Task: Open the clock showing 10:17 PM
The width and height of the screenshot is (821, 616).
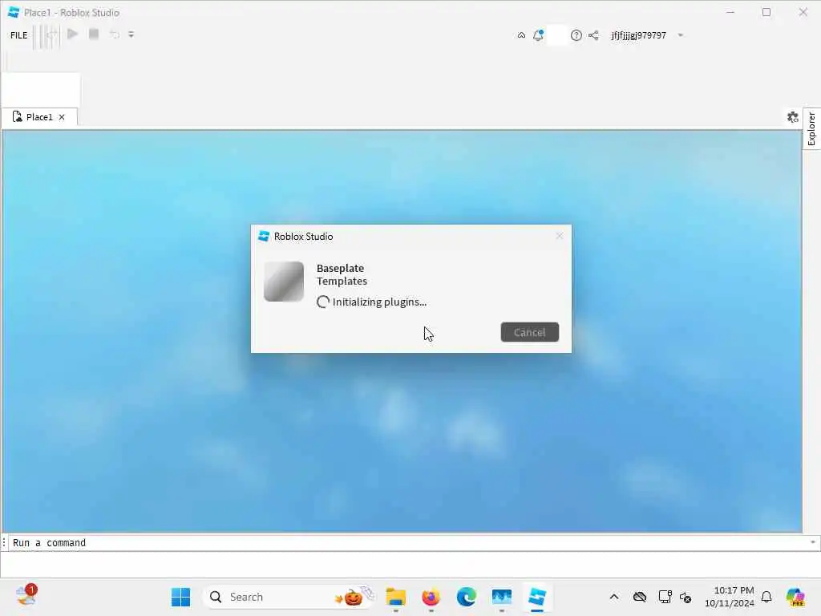Action: (x=729, y=597)
